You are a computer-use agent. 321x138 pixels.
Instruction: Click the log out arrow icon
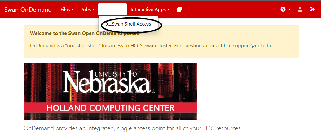(x=312, y=9)
